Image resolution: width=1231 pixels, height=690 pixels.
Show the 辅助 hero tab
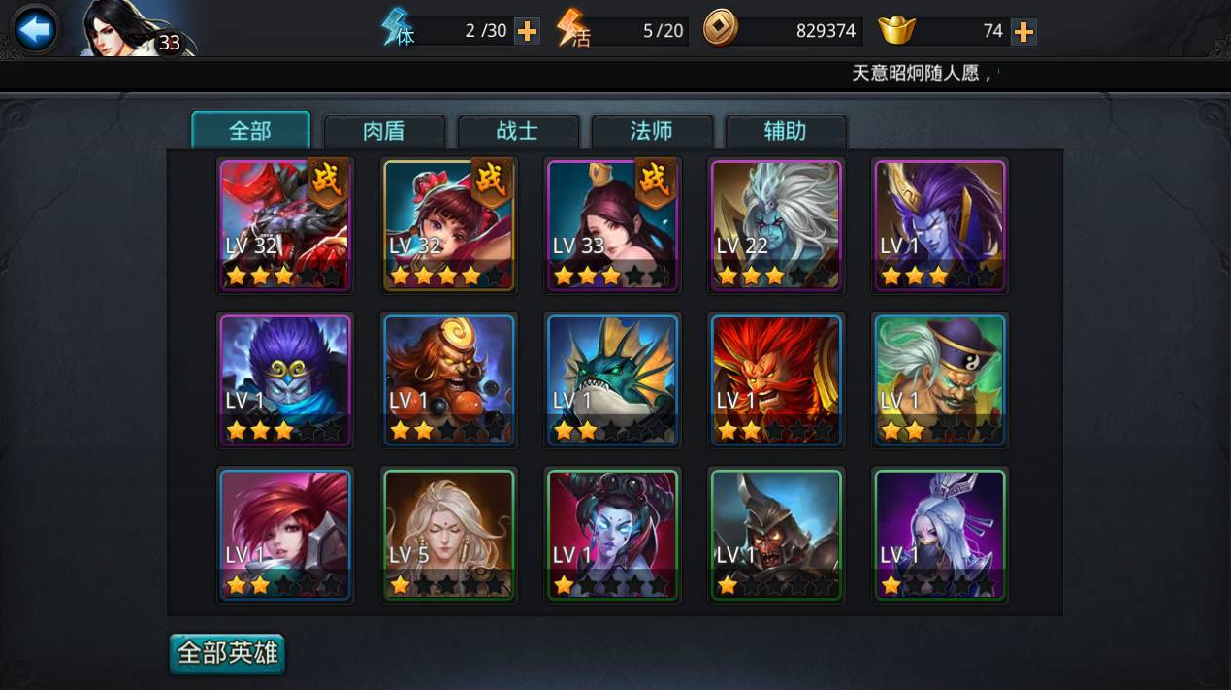[786, 131]
